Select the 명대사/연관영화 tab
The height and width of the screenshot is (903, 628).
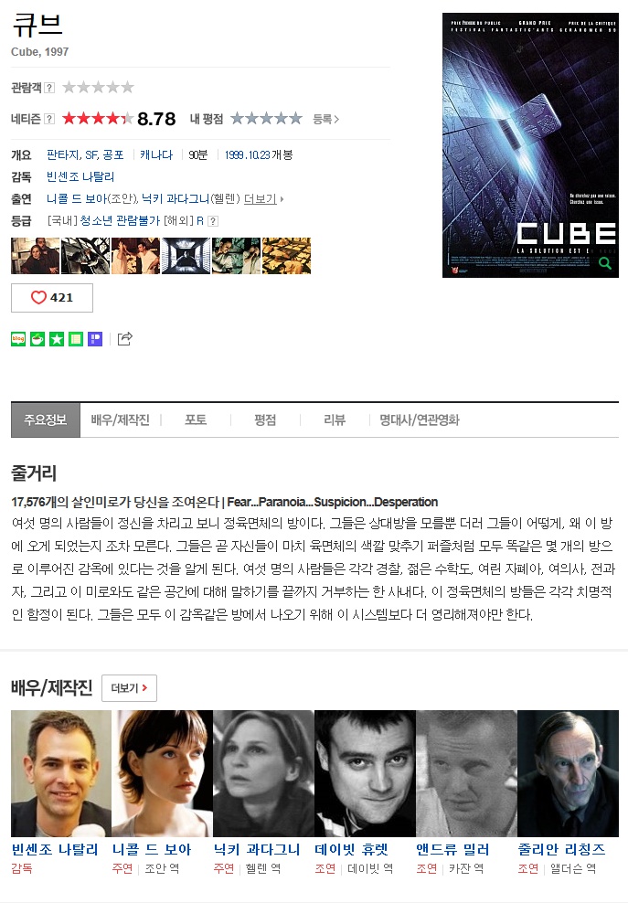click(420, 420)
